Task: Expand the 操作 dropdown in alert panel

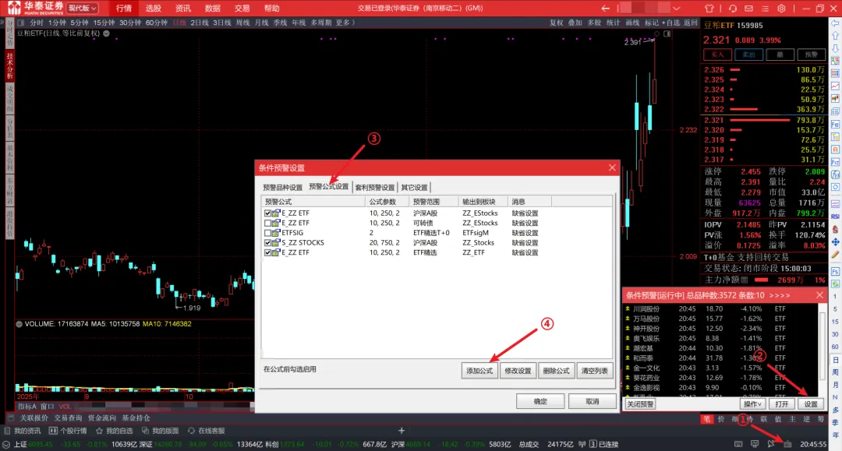Action: [x=752, y=403]
